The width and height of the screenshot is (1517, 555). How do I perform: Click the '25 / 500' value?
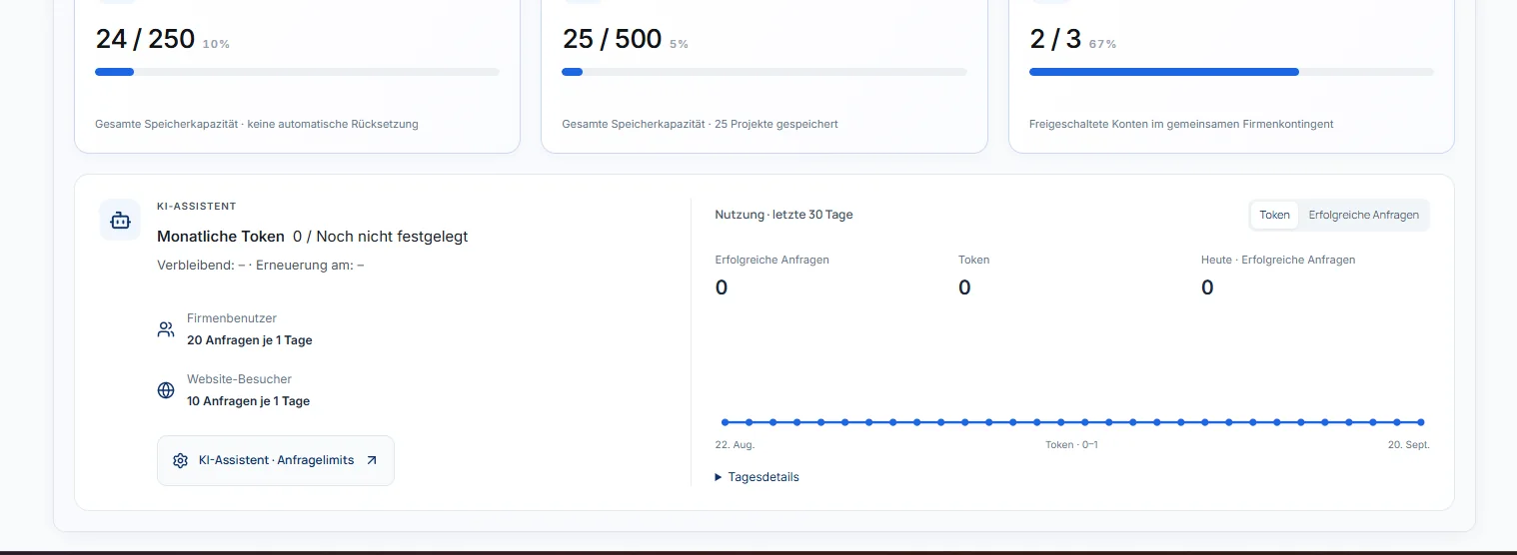pyautogui.click(x=612, y=39)
